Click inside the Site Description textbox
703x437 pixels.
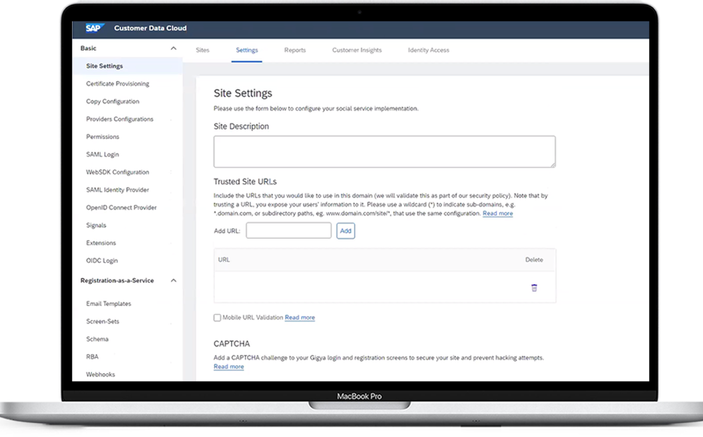click(x=384, y=152)
